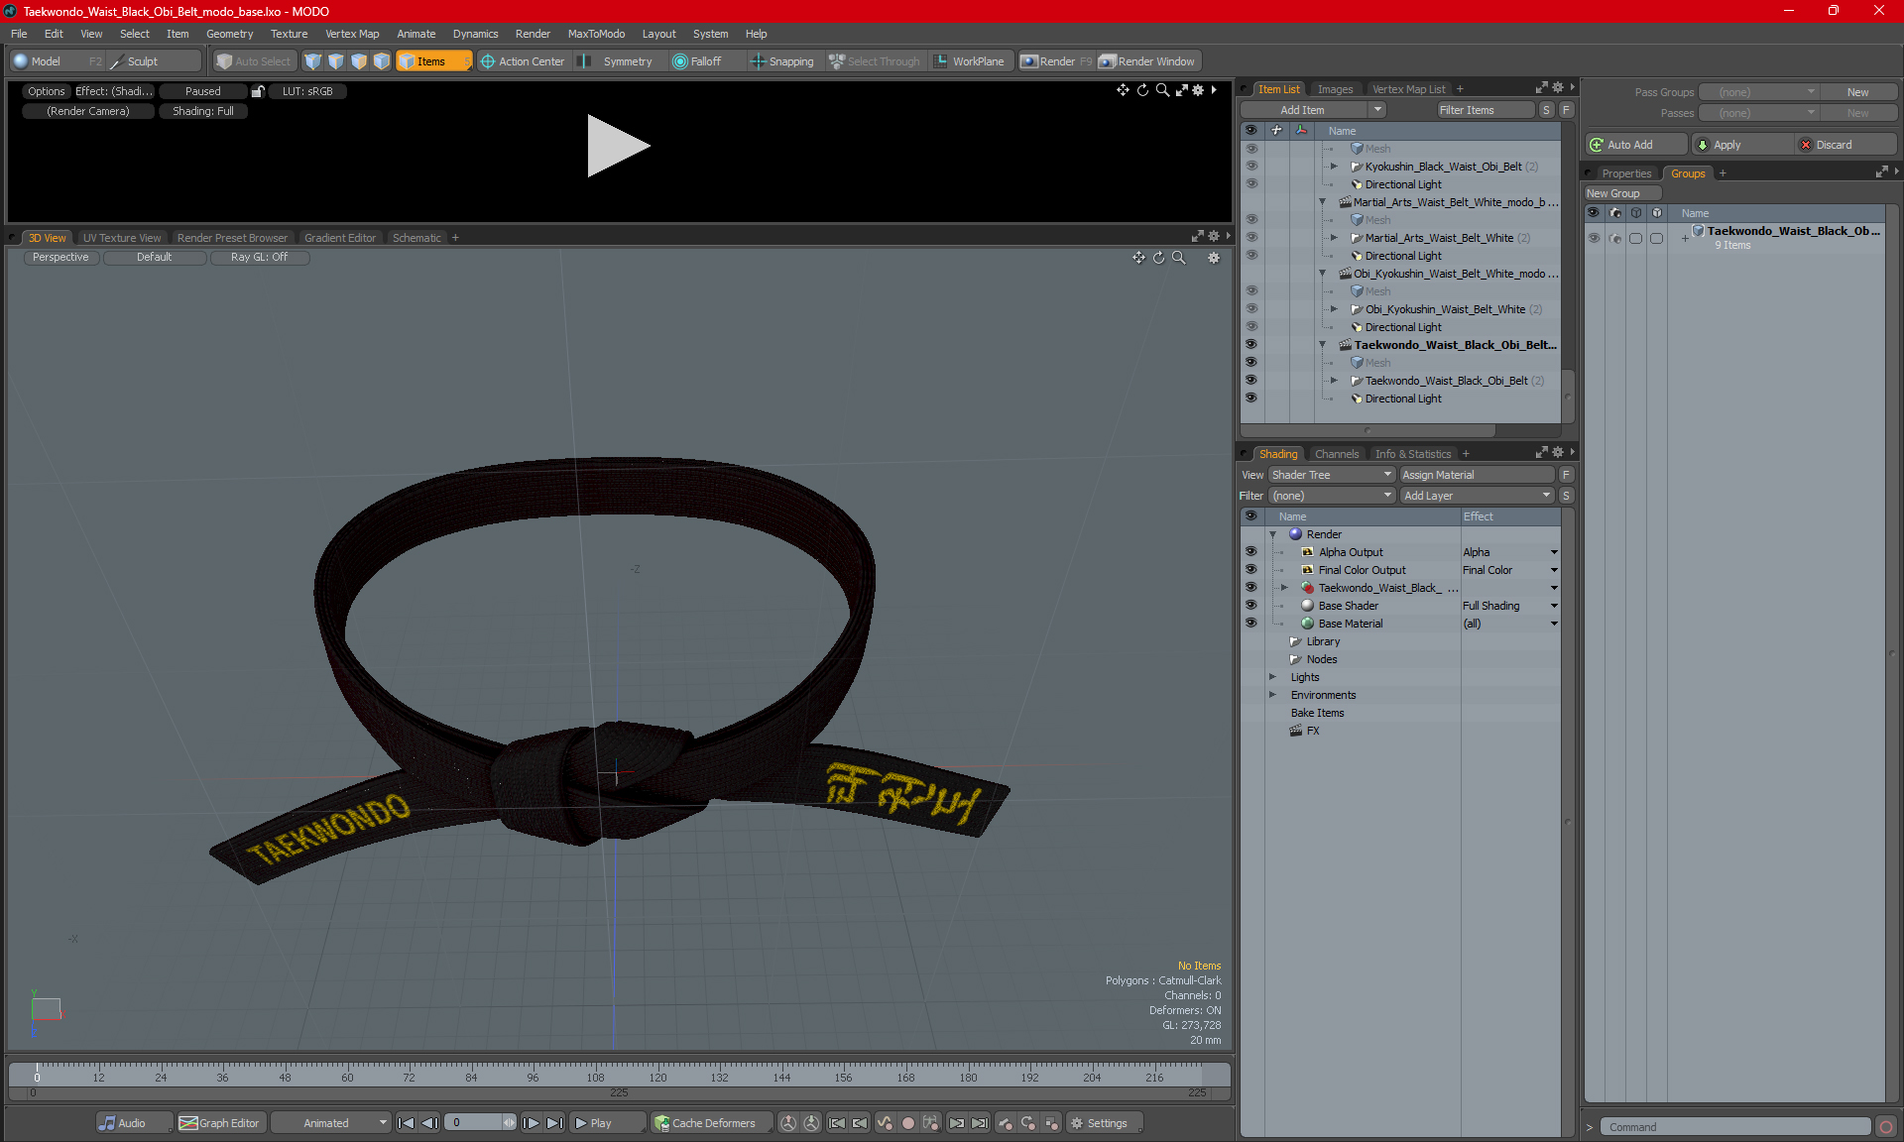
Task: Open the Images tab
Action: click(x=1335, y=89)
